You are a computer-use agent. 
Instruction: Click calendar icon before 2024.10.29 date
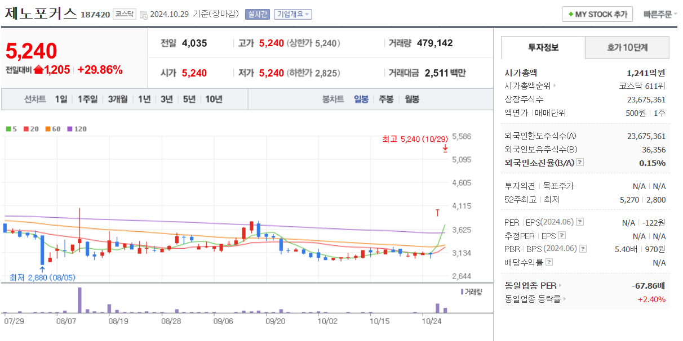point(144,15)
